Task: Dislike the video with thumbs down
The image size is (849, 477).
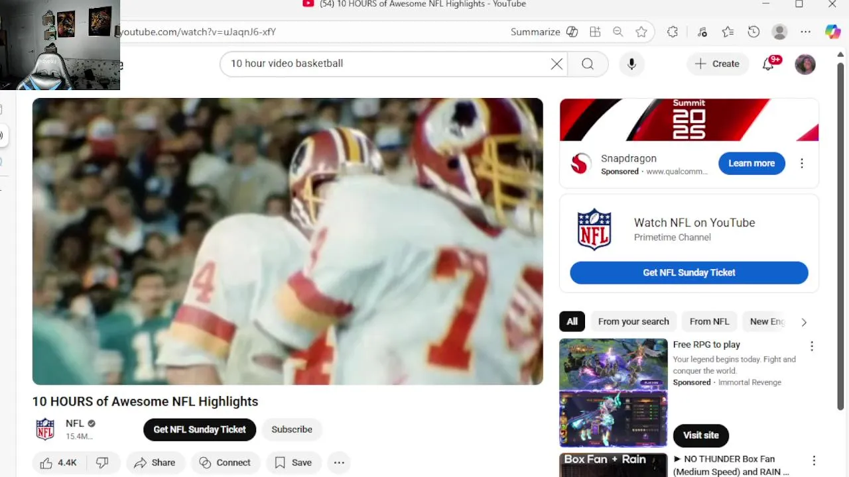Action: 103,462
